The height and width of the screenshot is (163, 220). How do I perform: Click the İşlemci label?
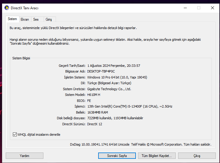click(x=80, y=106)
